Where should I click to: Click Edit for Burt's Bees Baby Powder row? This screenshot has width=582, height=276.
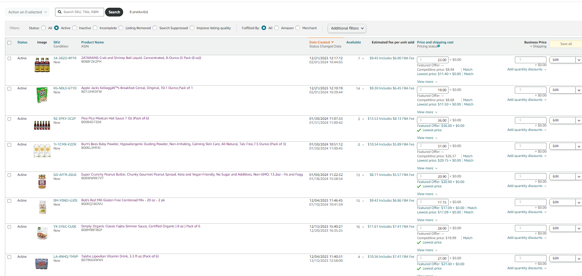(x=562, y=146)
